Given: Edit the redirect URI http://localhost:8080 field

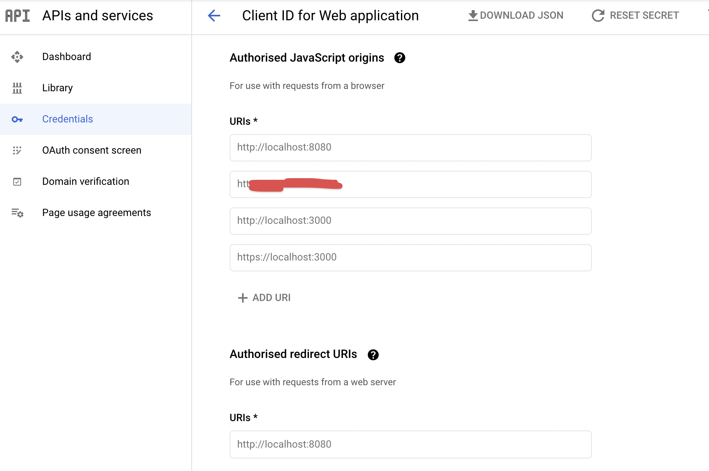Looking at the screenshot, I should [x=411, y=444].
